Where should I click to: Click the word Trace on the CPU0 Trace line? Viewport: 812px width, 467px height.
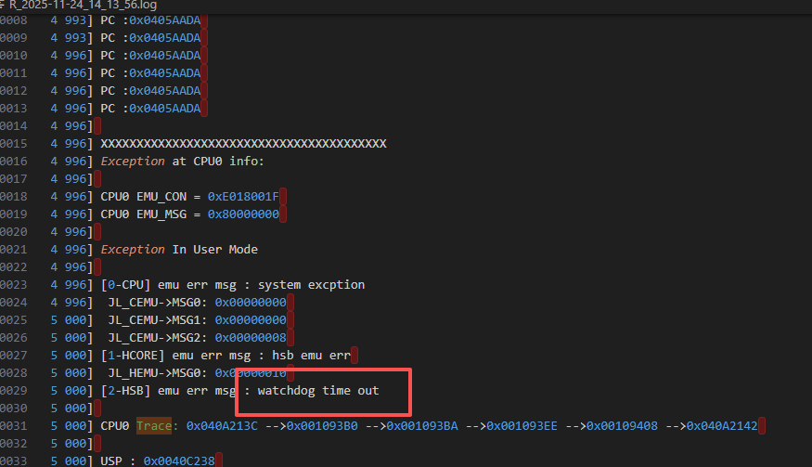click(x=154, y=425)
